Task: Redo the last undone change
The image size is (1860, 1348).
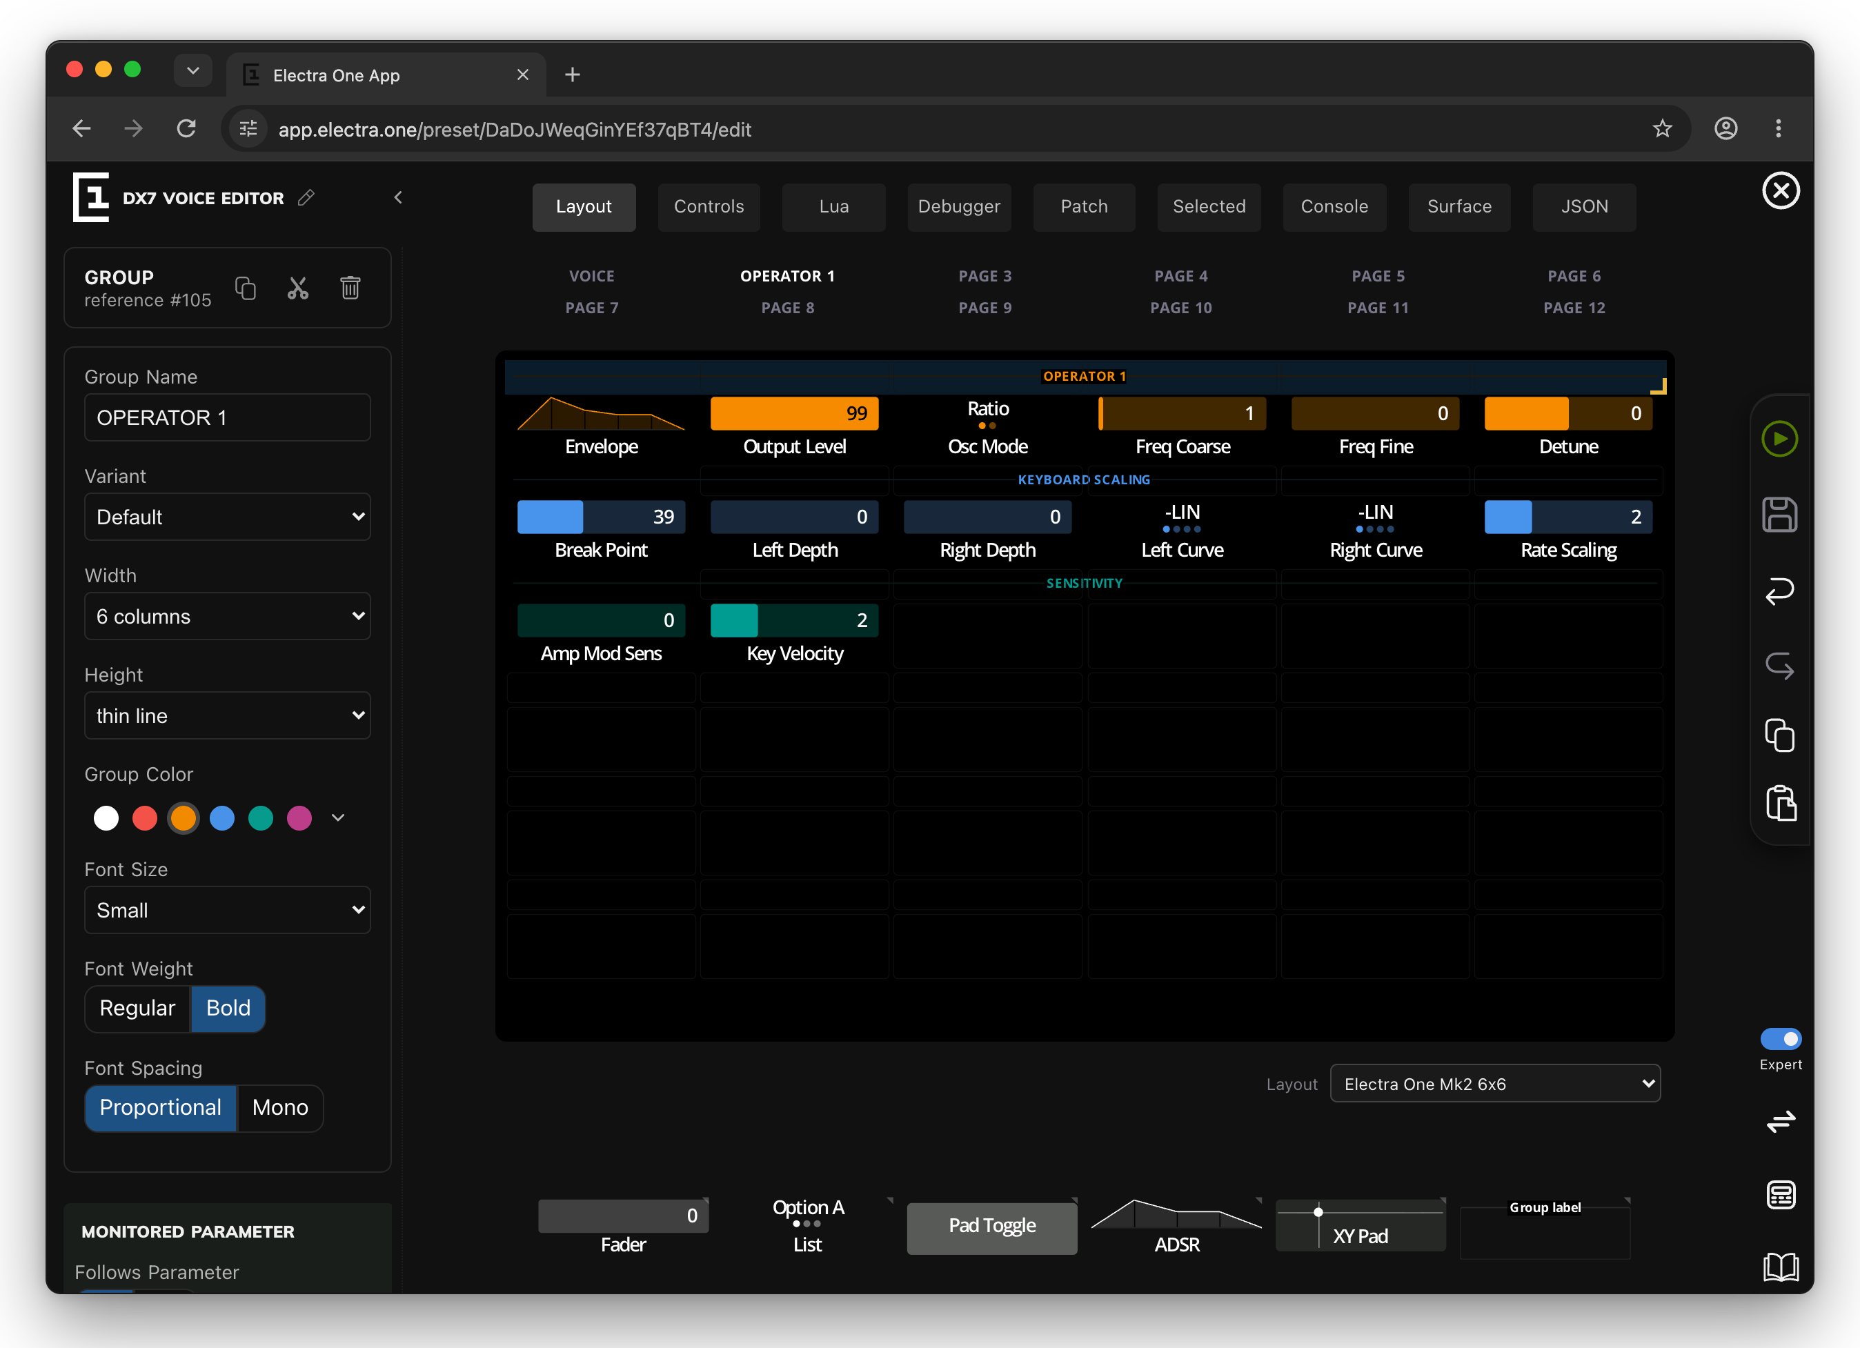Action: pyautogui.click(x=1780, y=664)
